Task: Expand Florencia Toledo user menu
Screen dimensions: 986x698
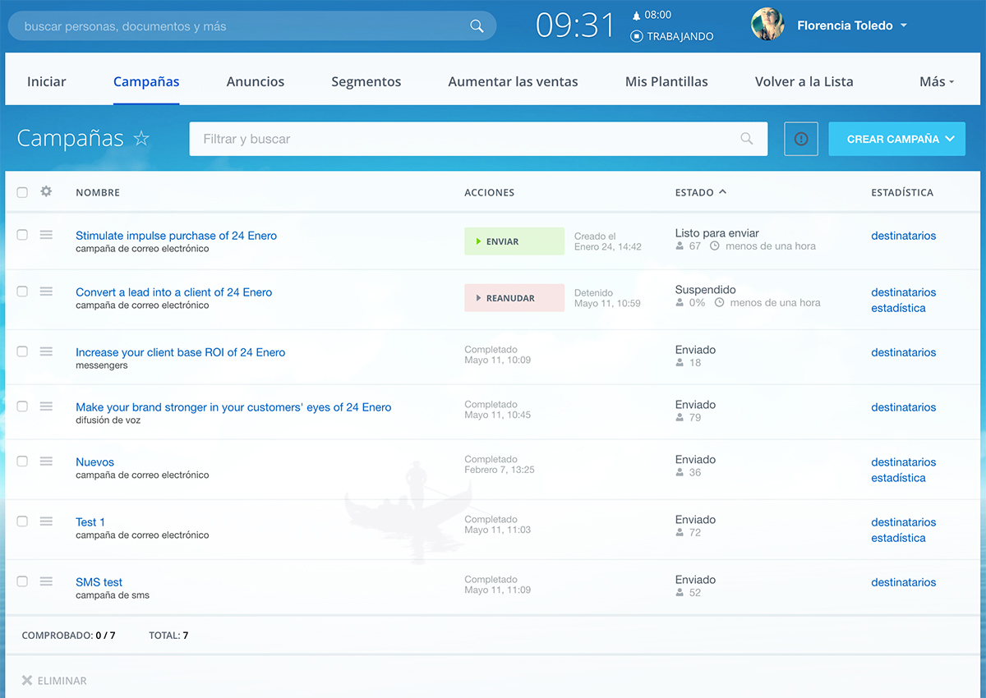Action: pos(903,25)
